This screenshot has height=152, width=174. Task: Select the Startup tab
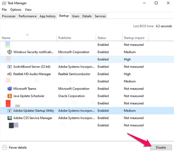pyautogui.click(x=64, y=16)
